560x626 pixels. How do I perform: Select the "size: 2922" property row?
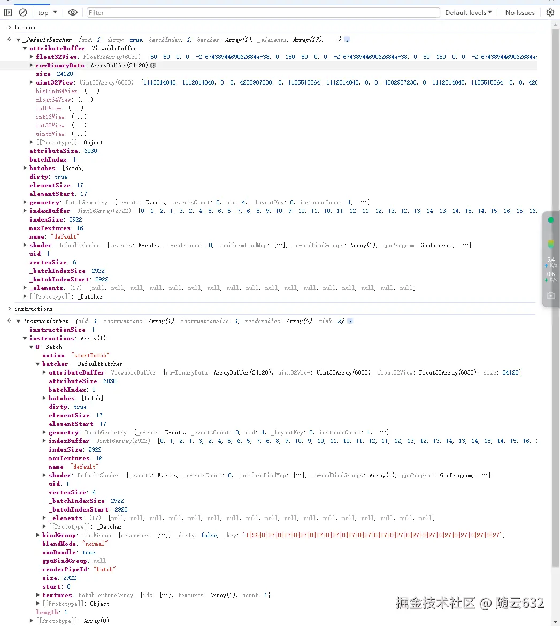59,578
